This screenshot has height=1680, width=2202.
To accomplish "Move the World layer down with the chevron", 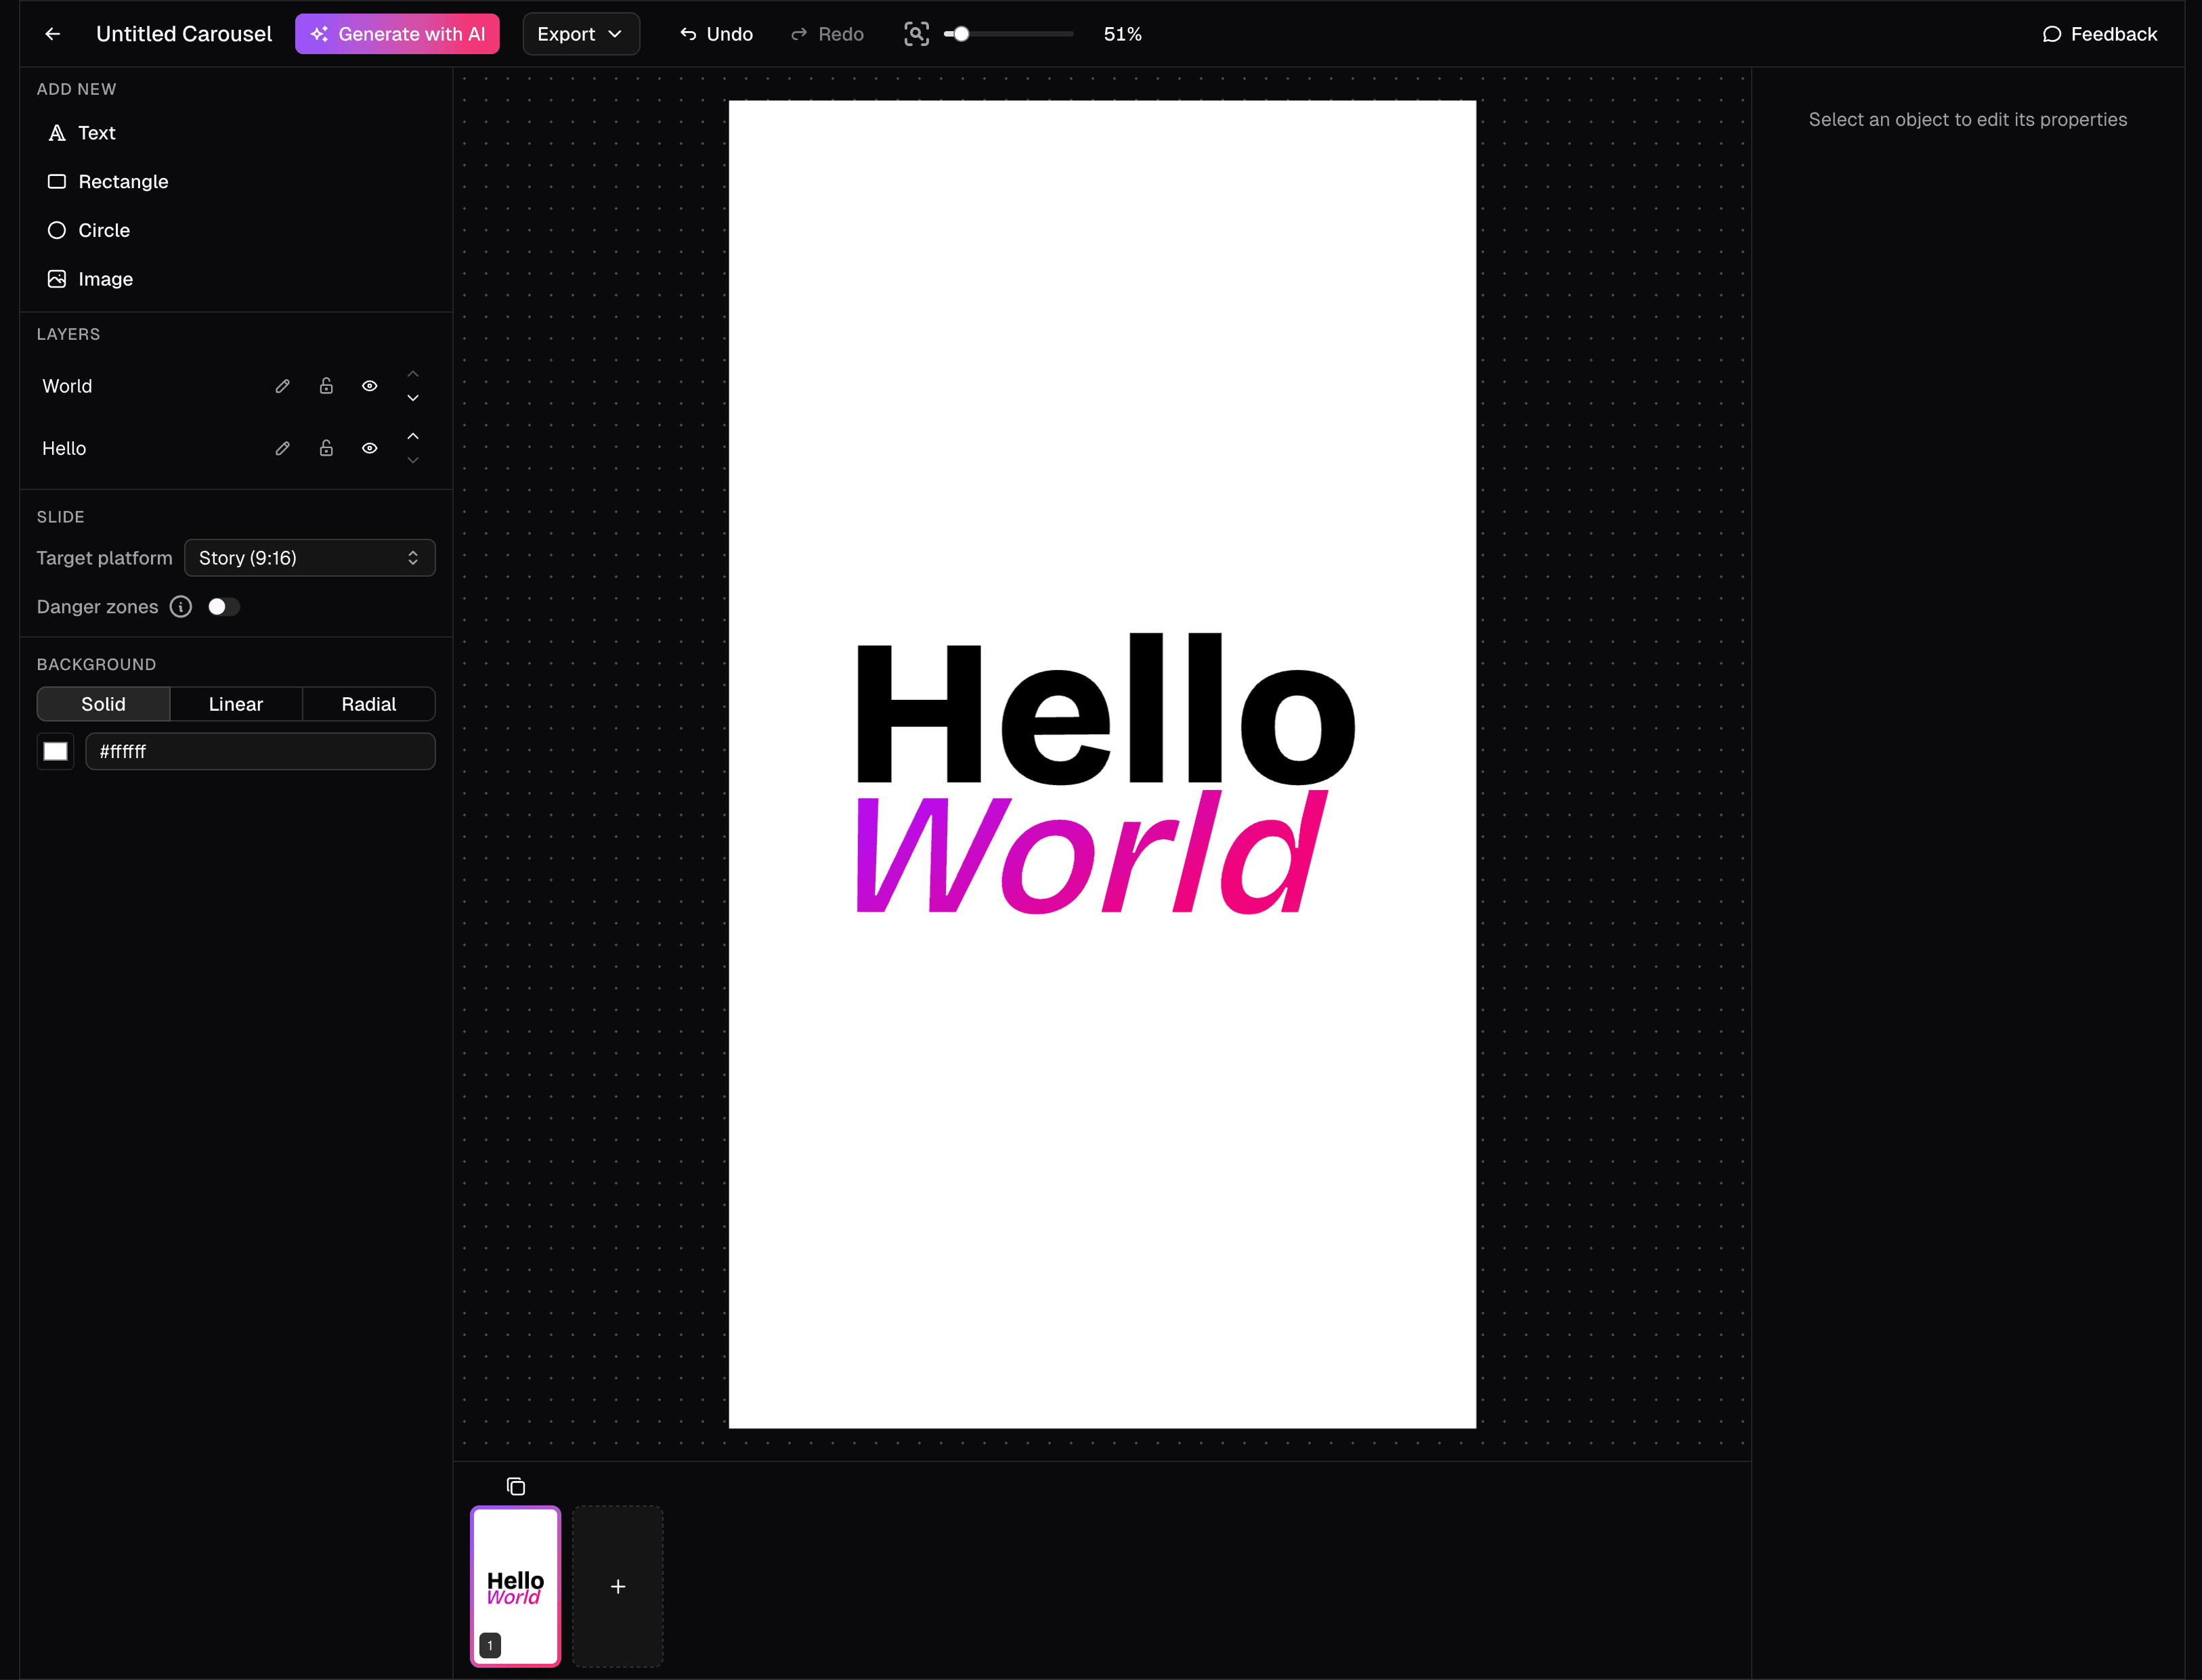I will point(412,398).
